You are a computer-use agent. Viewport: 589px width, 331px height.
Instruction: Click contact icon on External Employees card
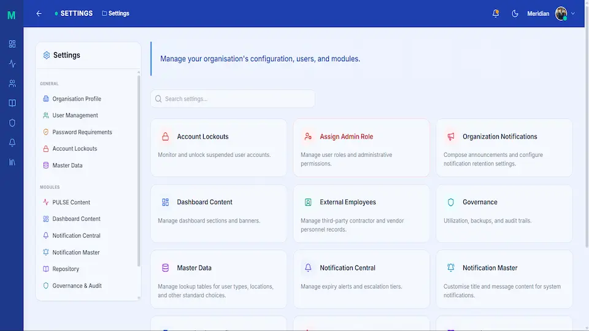click(308, 202)
